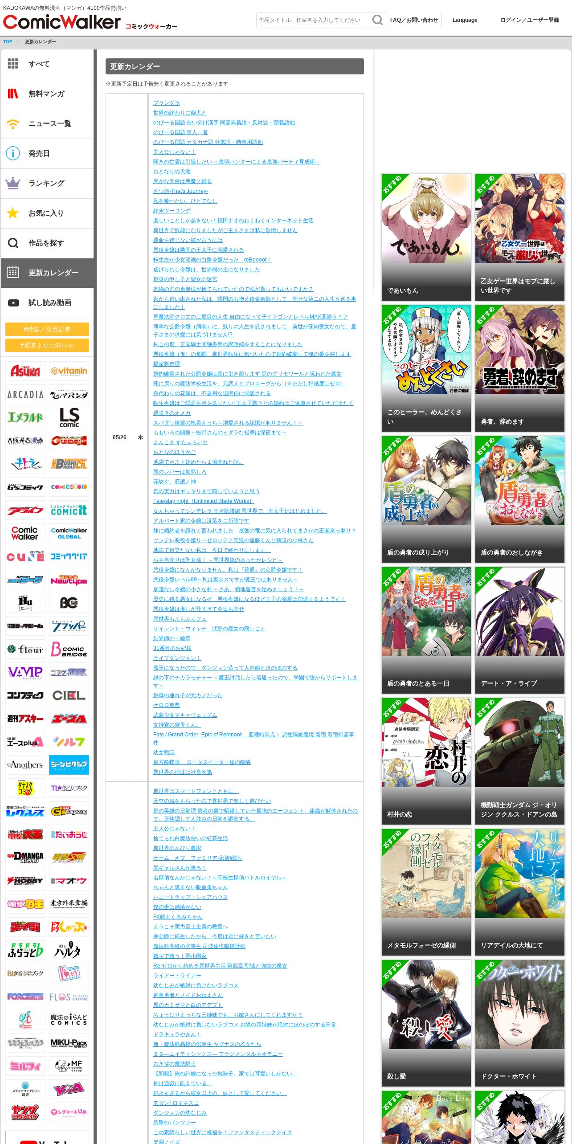Open 勇者、辞めます thumbnail
This screenshot has width=572, height=1144.
coord(519,368)
